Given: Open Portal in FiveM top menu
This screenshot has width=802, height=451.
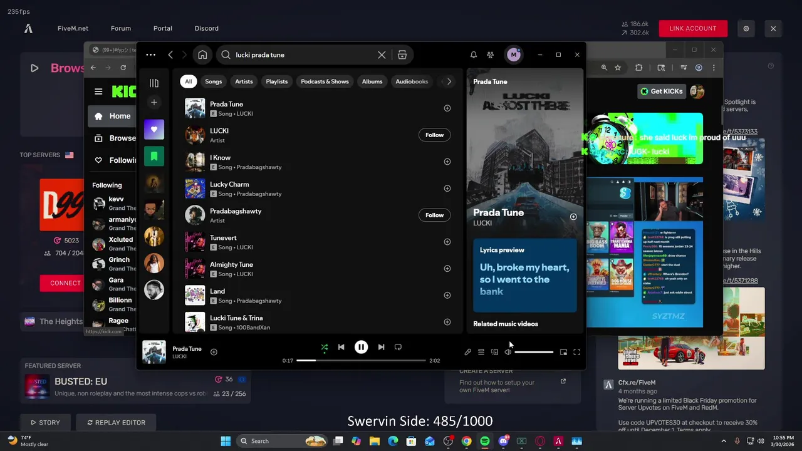Looking at the screenshot, I should coord(163,28).
